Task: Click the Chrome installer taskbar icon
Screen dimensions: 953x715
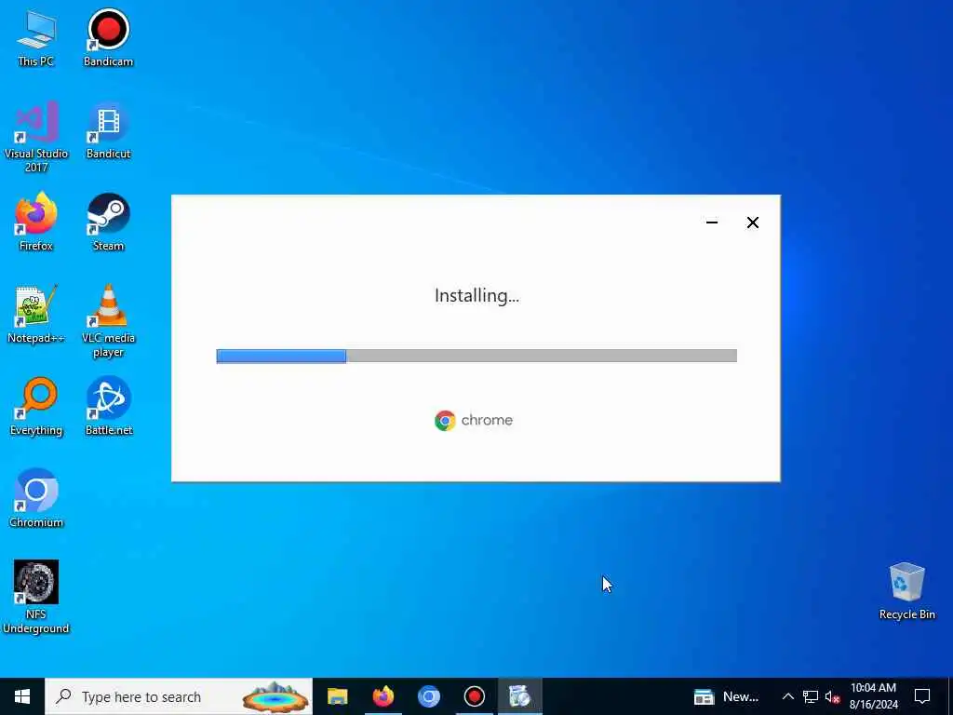Action: click(519, 696)
